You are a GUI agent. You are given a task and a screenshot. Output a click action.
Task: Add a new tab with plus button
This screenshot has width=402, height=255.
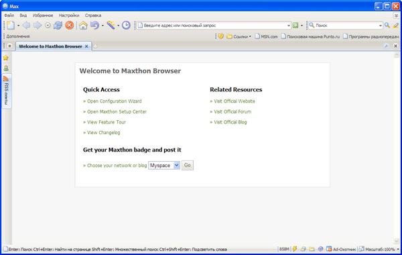[95, 46]
